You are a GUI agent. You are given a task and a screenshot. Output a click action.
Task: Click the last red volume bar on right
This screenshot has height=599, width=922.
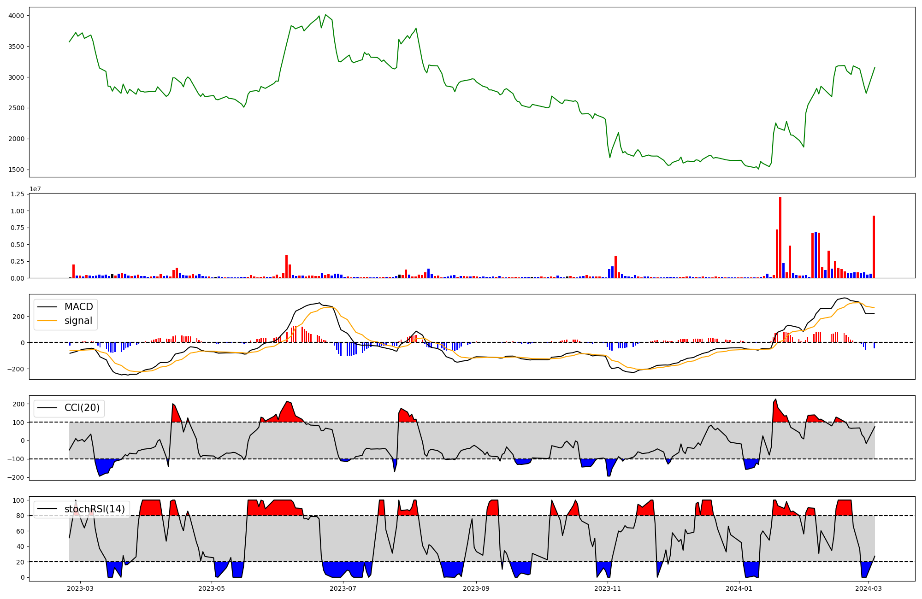tap(874, 247)
